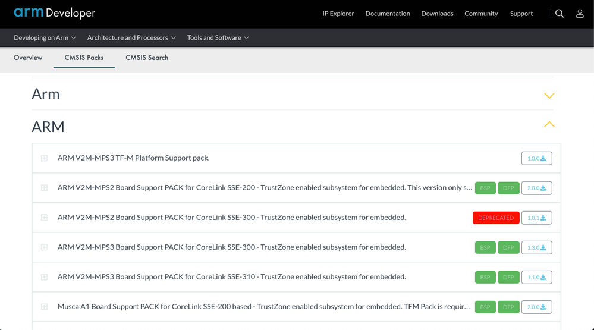This screenshot has width=594, height=330.
Task: Download version 1.1.0 of V2M-MPS3 SSE-310 pack
Action: coord(537,277)
